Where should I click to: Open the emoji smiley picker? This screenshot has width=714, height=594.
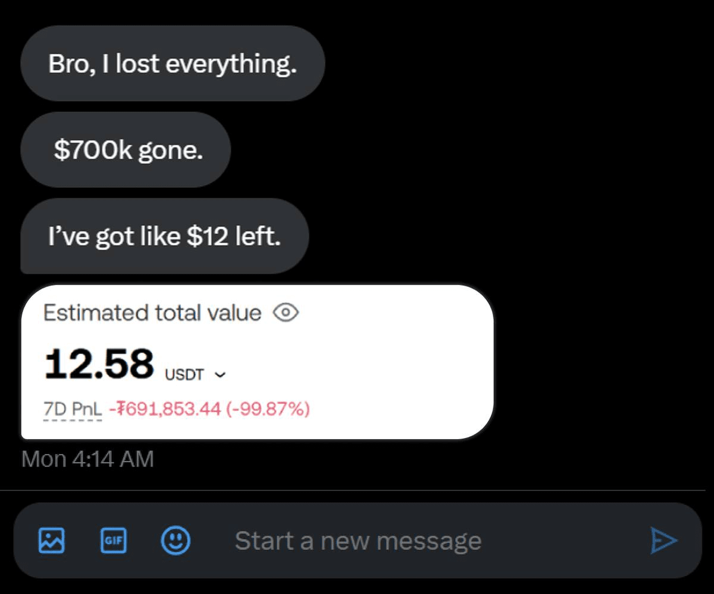176,540
